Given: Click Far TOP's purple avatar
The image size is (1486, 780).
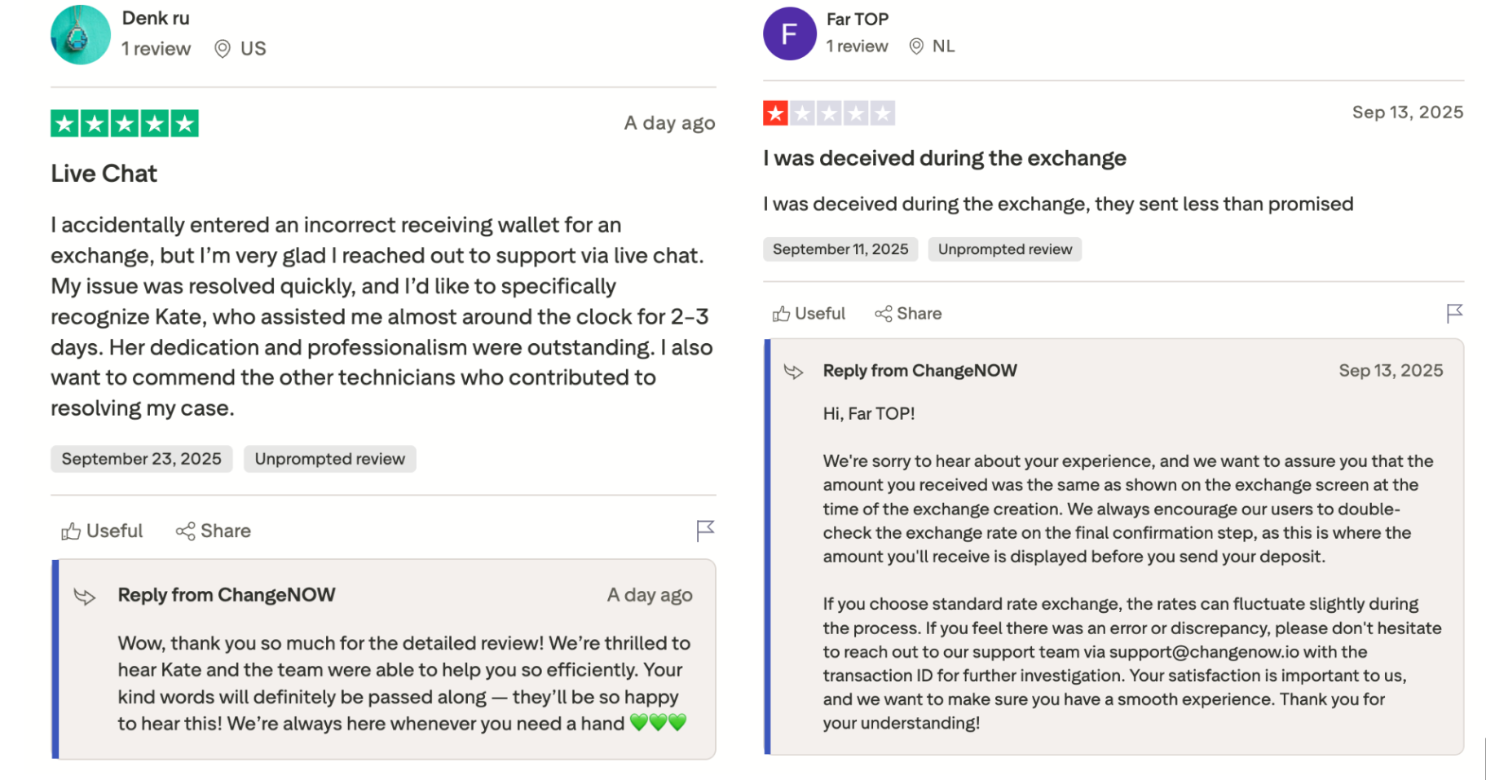Looking at the screenshot, I should point(789,34).
